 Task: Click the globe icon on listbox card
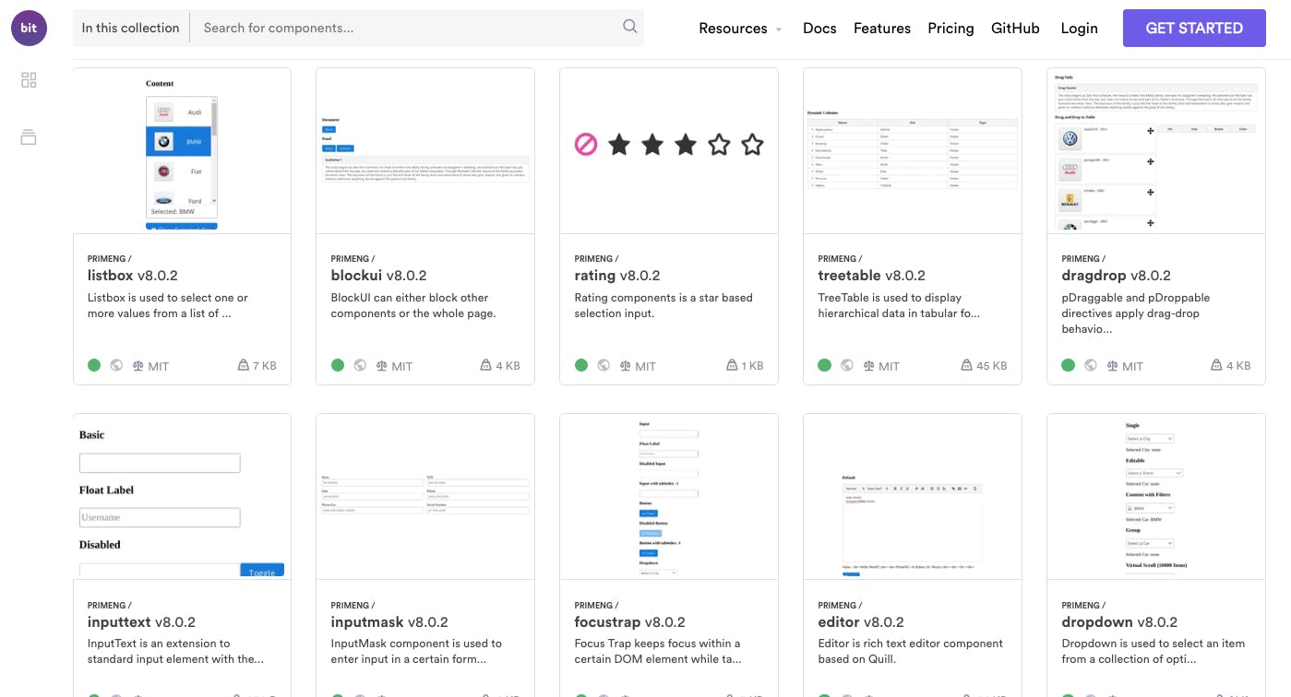(x=116, y=365)
